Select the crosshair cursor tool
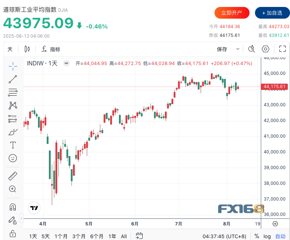Image resolution: width=290 pixels, height=240 pixels. click(13, 66)
